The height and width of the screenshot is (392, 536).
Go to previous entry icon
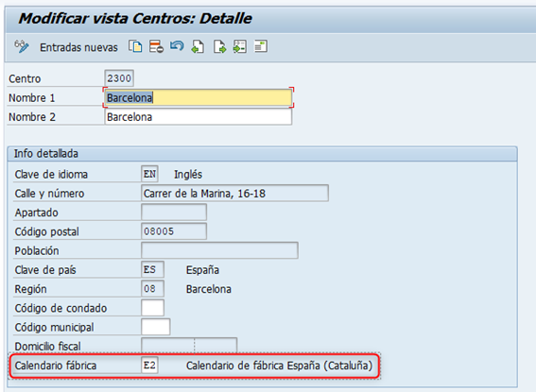coord(198,46)
